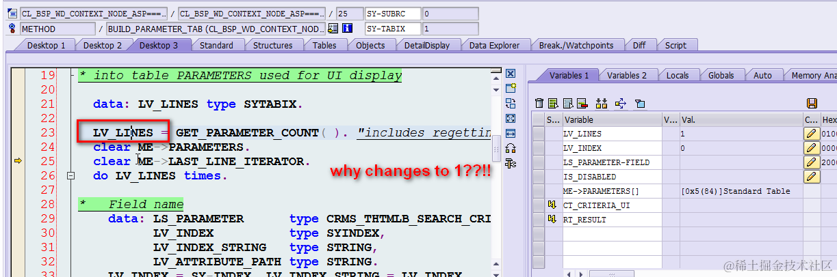Click the new tool icon with sparkle
The height and width of the screenshot is (277, 837).
(x=510, y=89)
